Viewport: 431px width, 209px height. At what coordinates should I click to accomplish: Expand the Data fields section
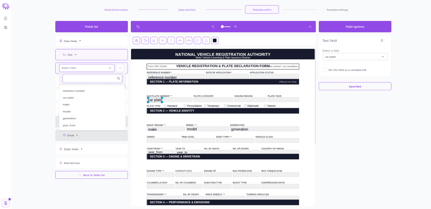pos(70,41)
